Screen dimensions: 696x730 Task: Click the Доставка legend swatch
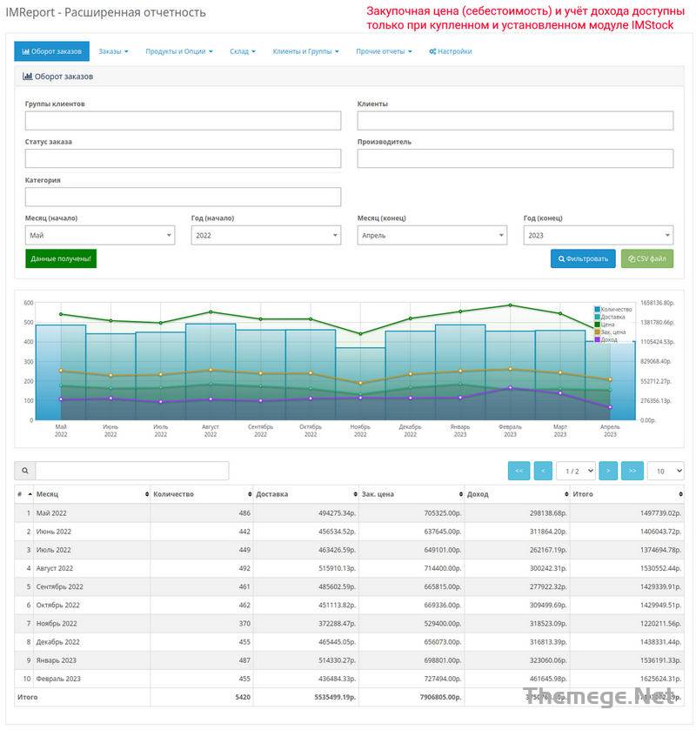pos(598,317)
